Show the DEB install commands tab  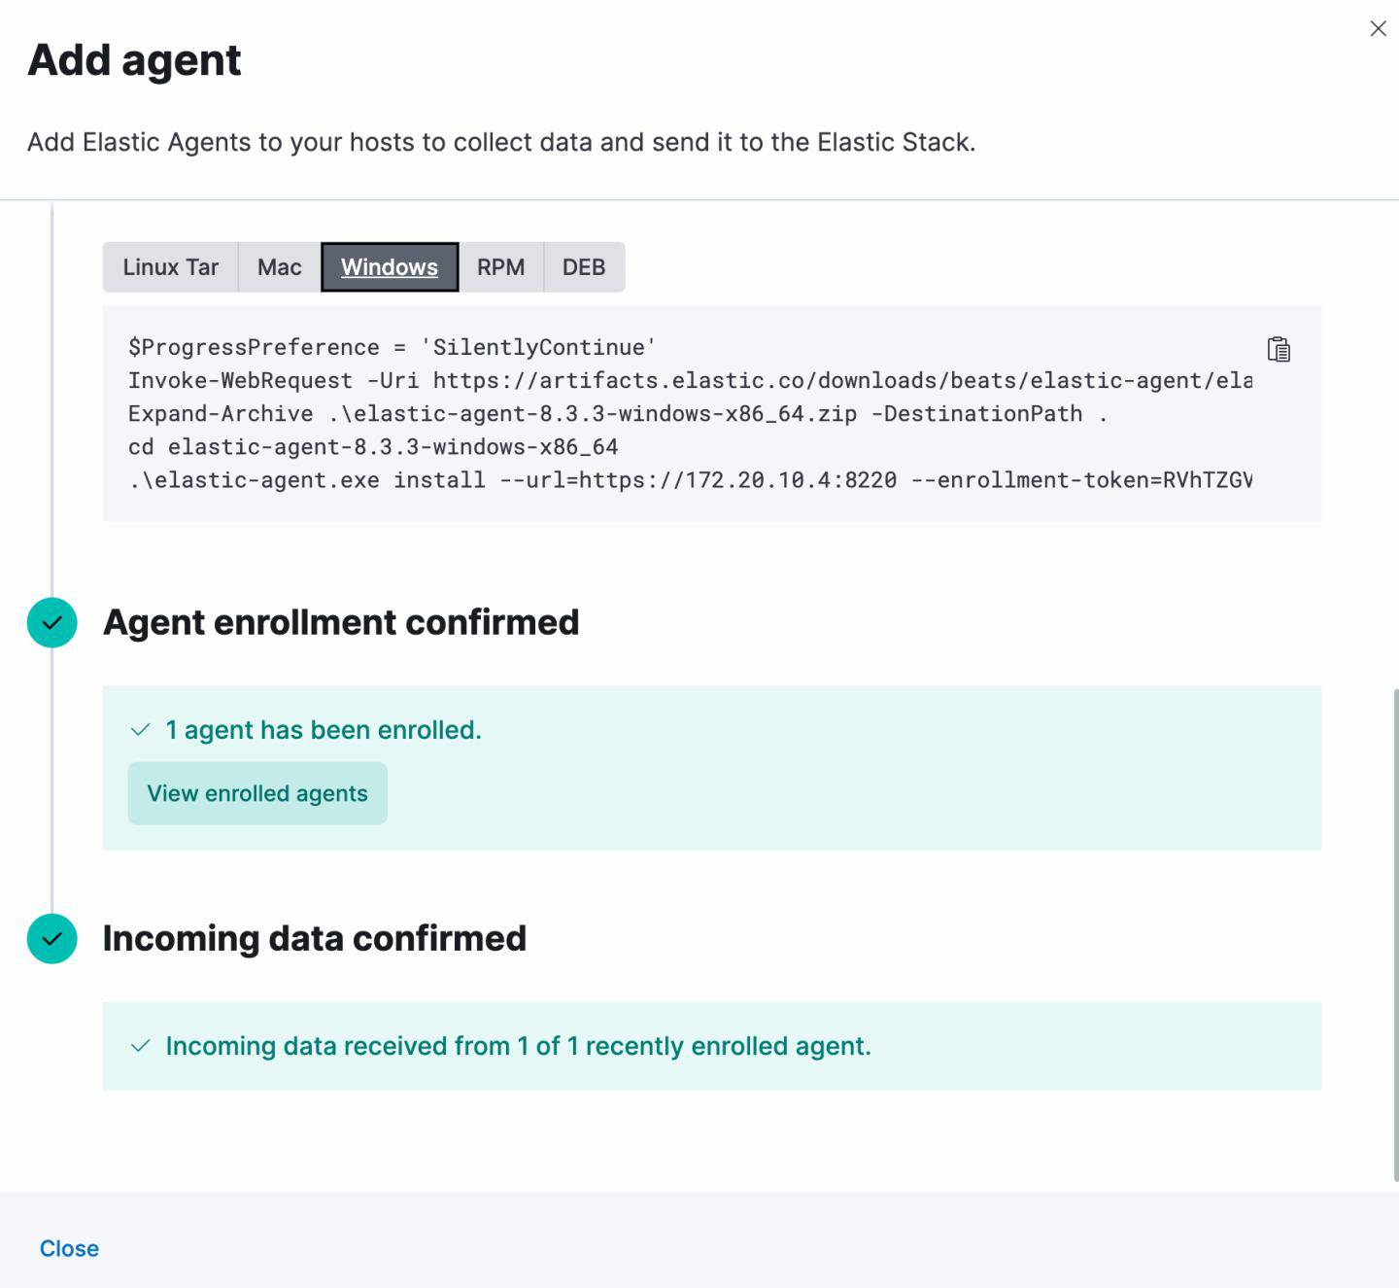(x=584, y=267)
